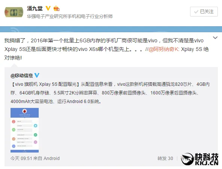Click the blue V badge beside 移动信息
This screenshot has width=222, height=169.
click(37, 75)
